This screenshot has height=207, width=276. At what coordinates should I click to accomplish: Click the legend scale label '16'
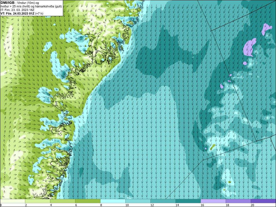pyautogui.click(x=202, y=205)
